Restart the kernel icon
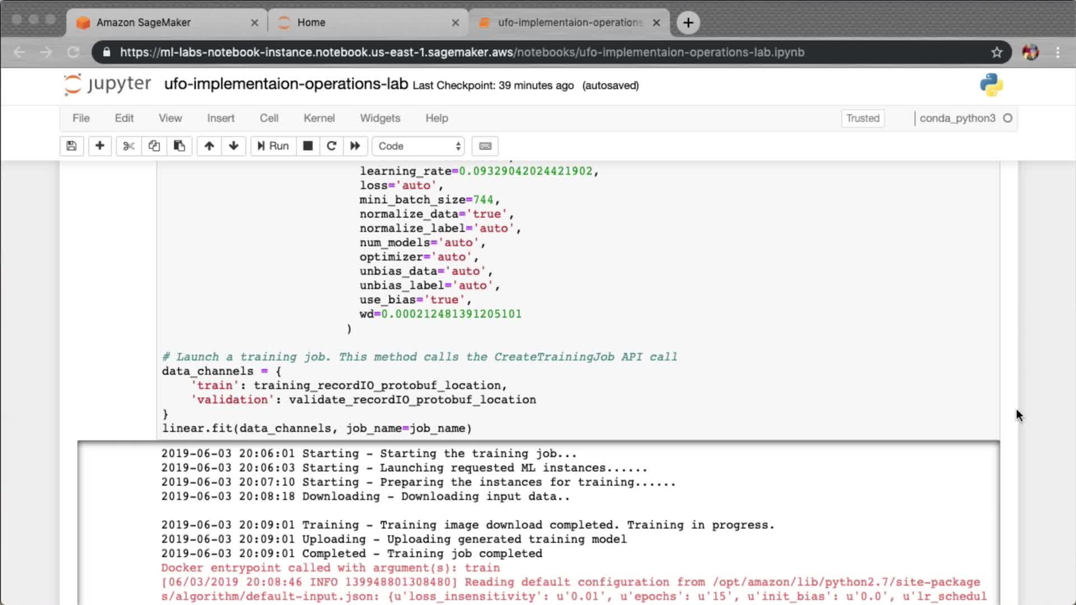The image size is (1076, 605). 331,146
